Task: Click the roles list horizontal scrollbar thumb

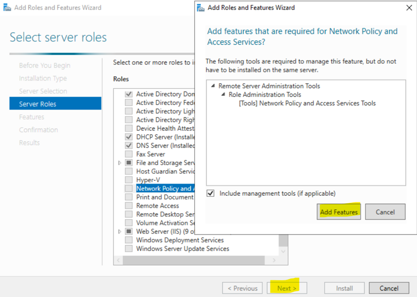Action: click(x=194, y=260)
